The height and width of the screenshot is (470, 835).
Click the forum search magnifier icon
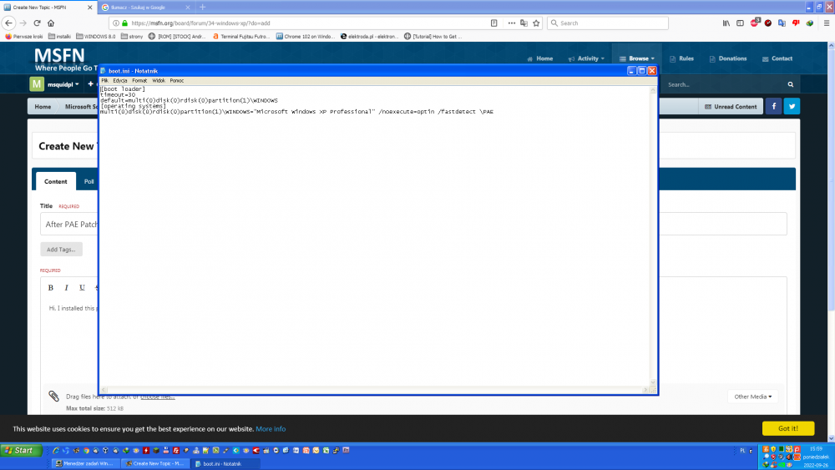coord(790,84)
